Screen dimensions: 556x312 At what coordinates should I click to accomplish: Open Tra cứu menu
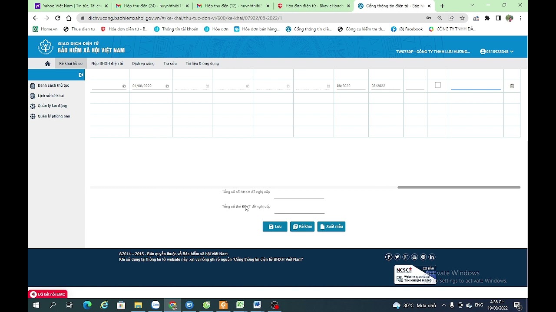point(170,64)
